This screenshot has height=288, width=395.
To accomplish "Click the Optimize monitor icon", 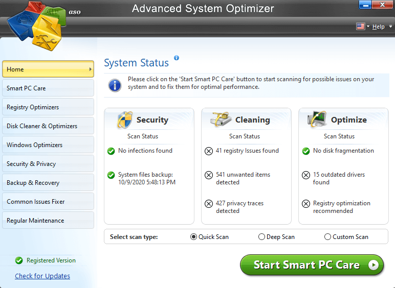I will pos(317,119).
